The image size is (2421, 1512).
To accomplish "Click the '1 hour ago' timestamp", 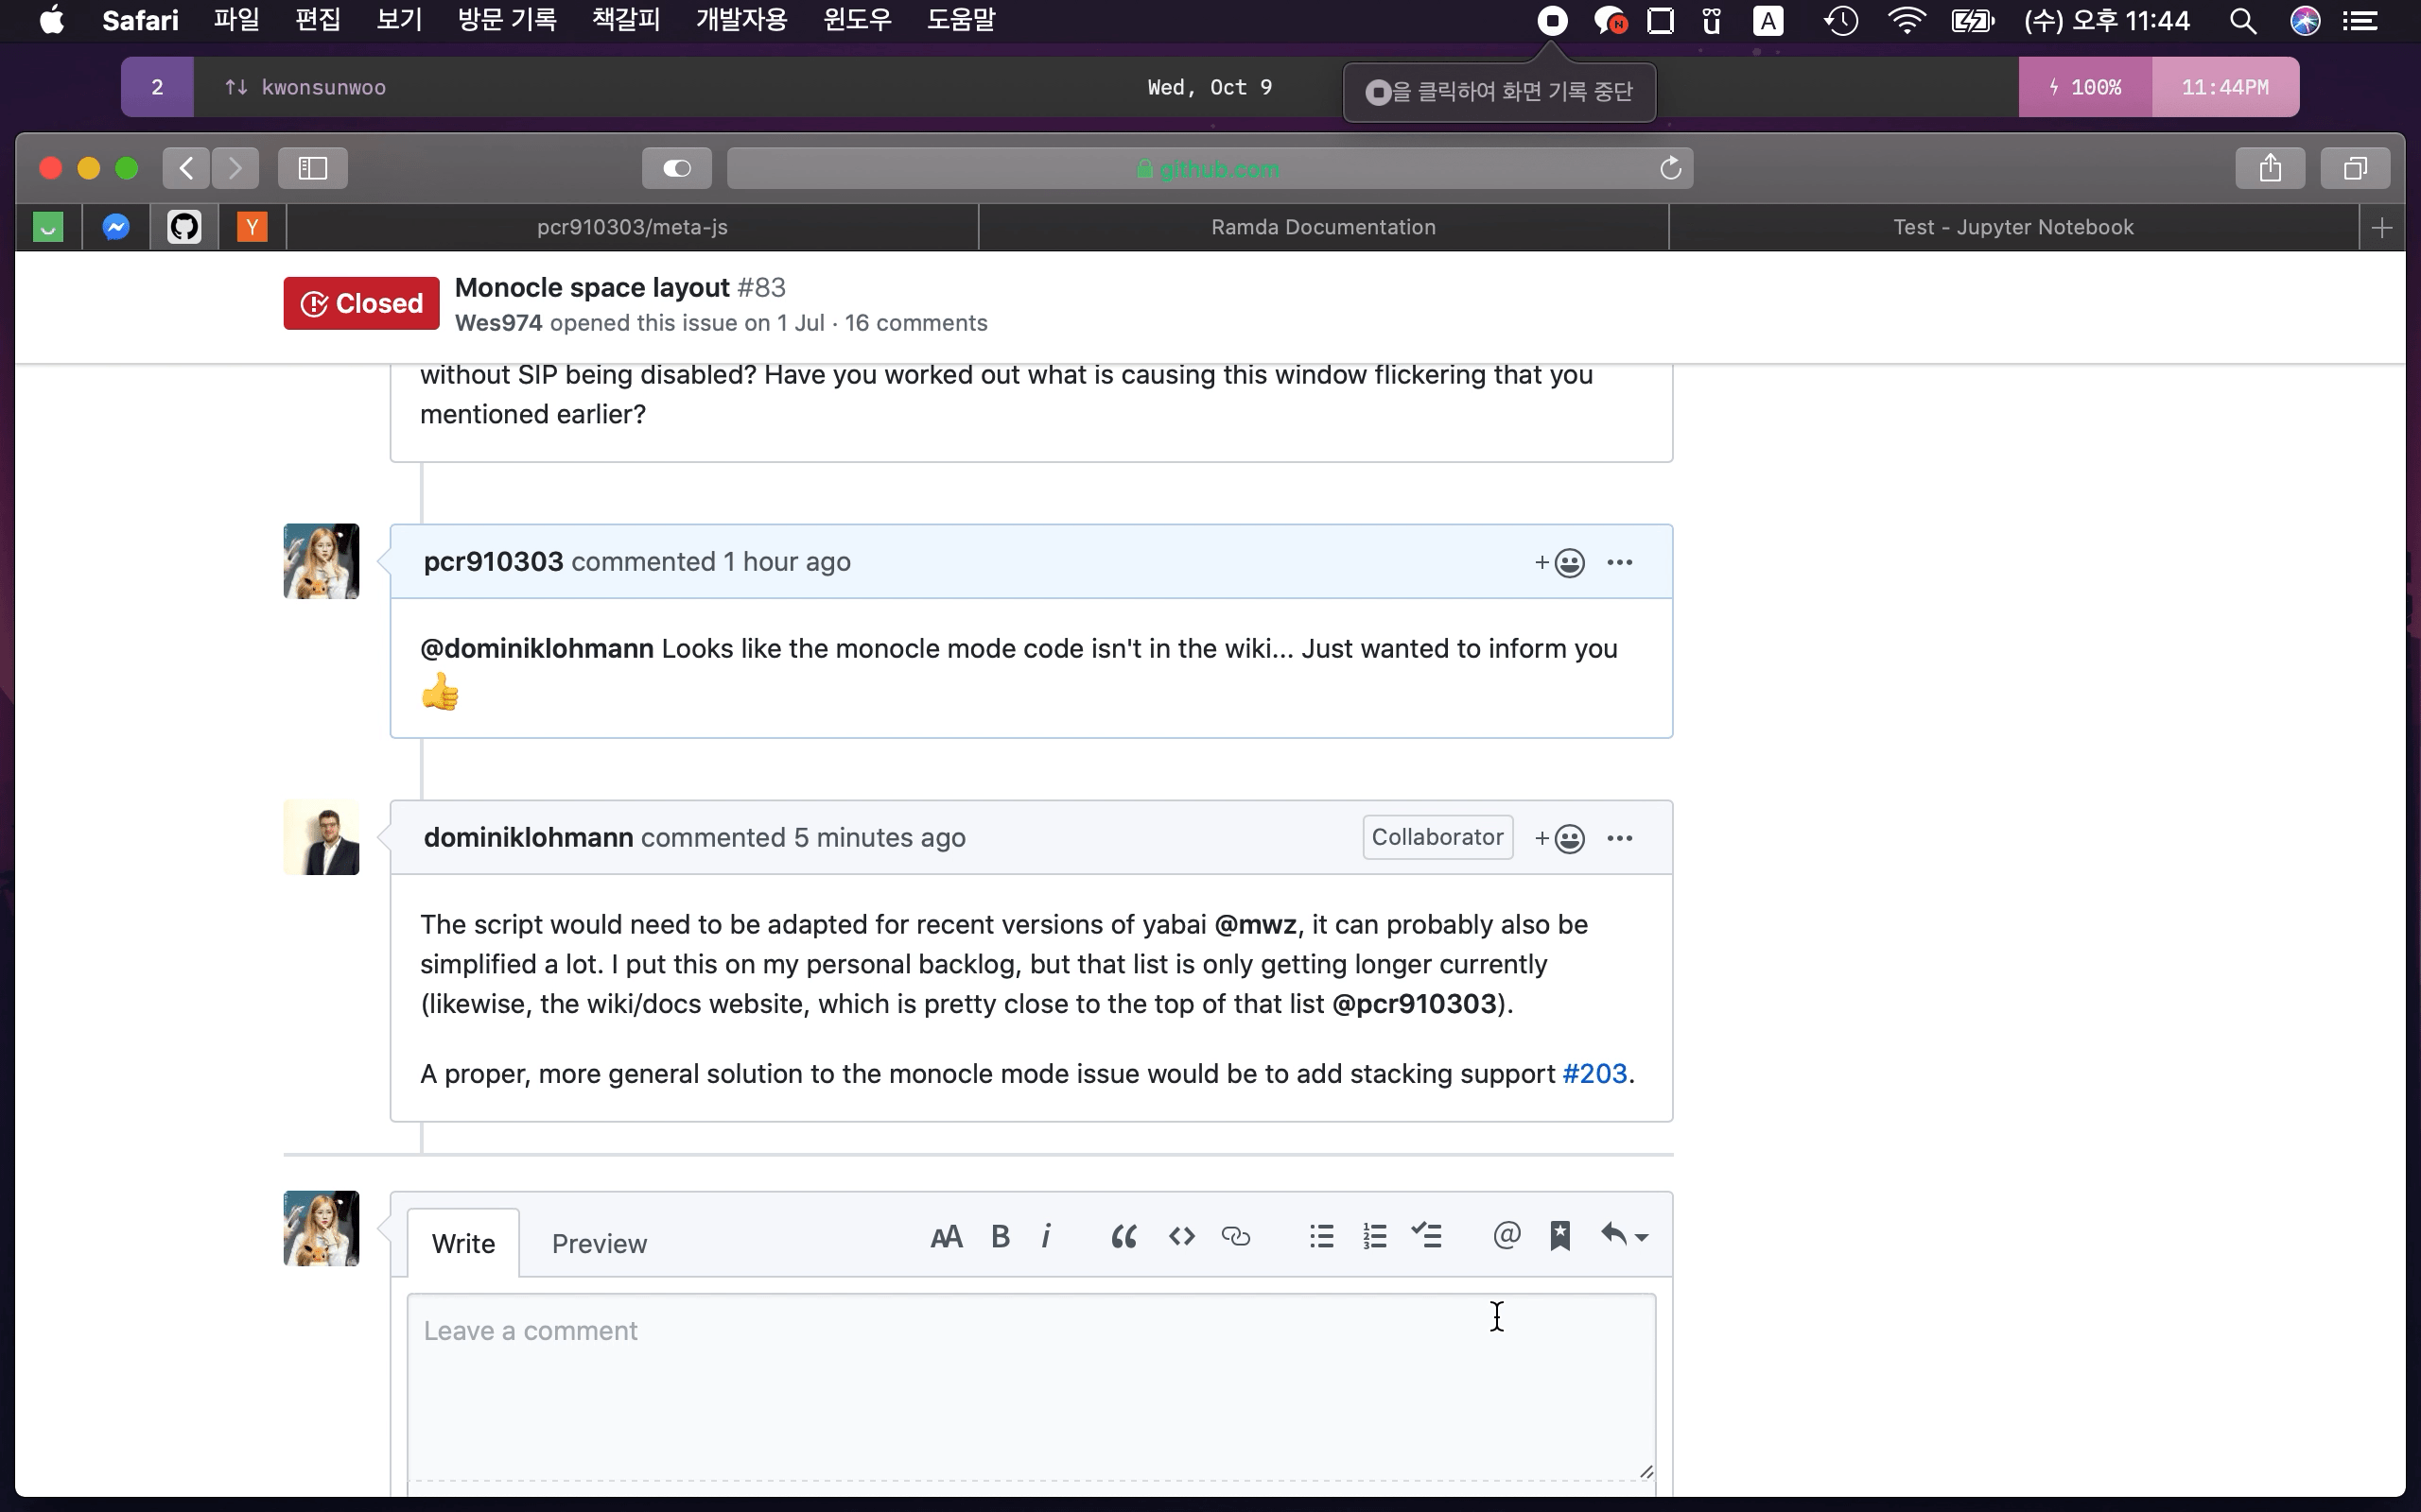I will (786, 562).
